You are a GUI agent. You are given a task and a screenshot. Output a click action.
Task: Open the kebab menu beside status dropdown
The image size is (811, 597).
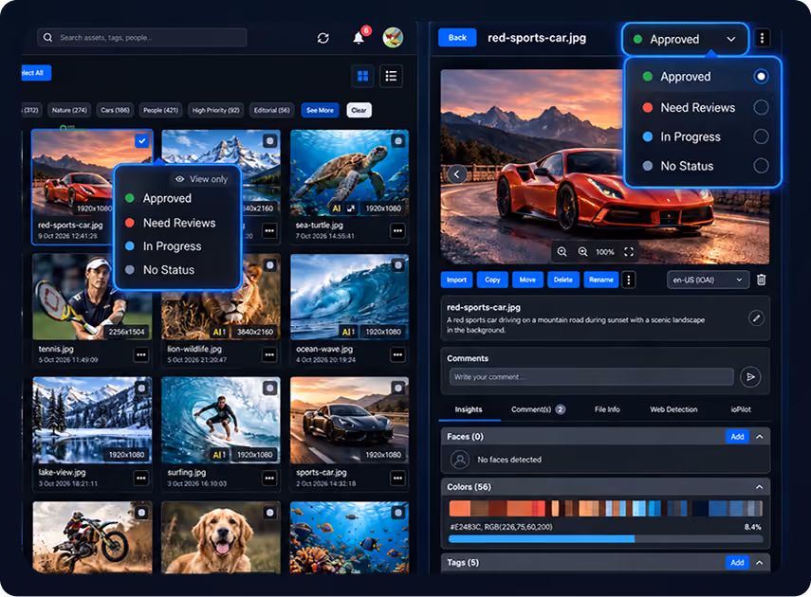[762, 38]
